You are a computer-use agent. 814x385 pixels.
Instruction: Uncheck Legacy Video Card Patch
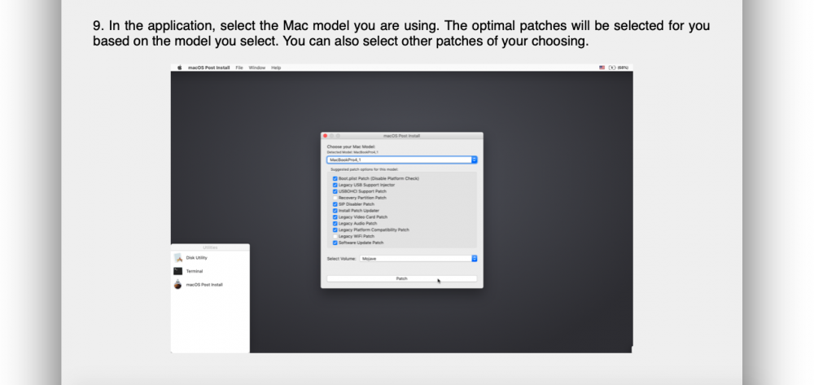pos(335,217)
